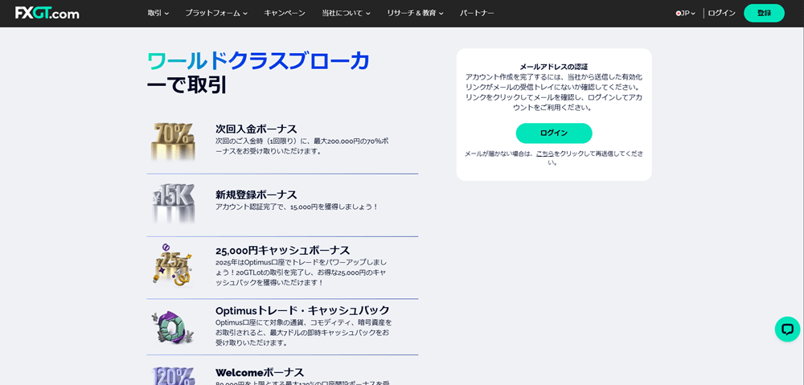
Task: Click the Welcomeボーナス heading
Action: (x=260, y=372)
